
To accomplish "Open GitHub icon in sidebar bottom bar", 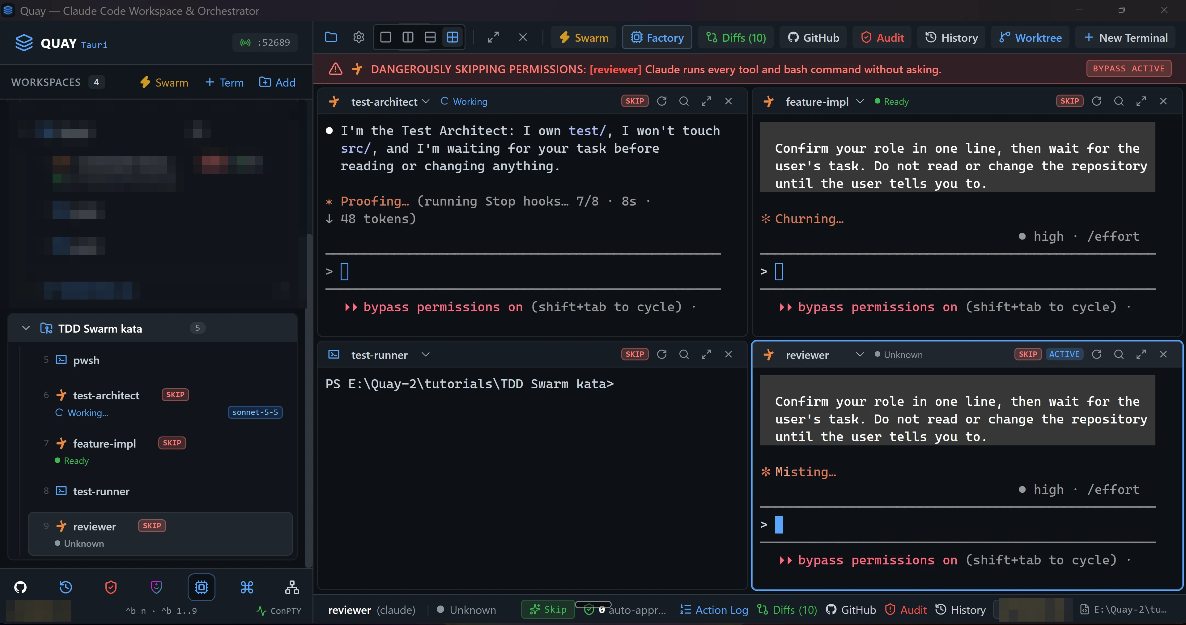I will (x=20, y=587).
